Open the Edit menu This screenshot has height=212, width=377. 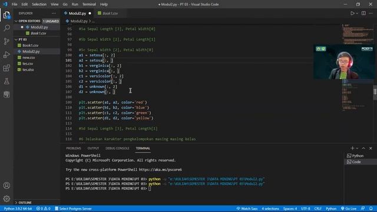pos(24,4)
